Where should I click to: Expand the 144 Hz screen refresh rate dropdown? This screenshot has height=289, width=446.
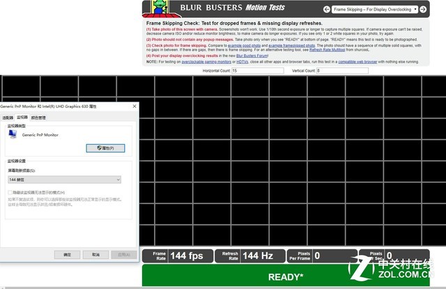coord(64,180)
